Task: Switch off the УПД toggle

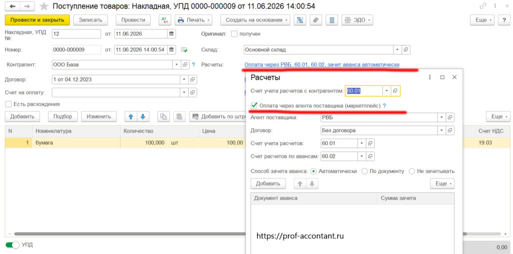Action: [x=11, y=245]
